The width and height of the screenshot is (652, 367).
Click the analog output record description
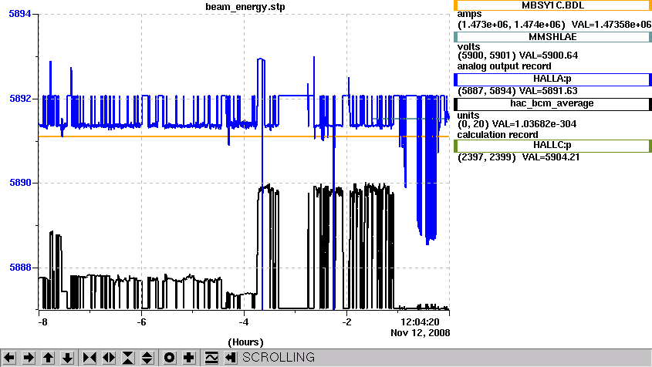pos(505,66)
